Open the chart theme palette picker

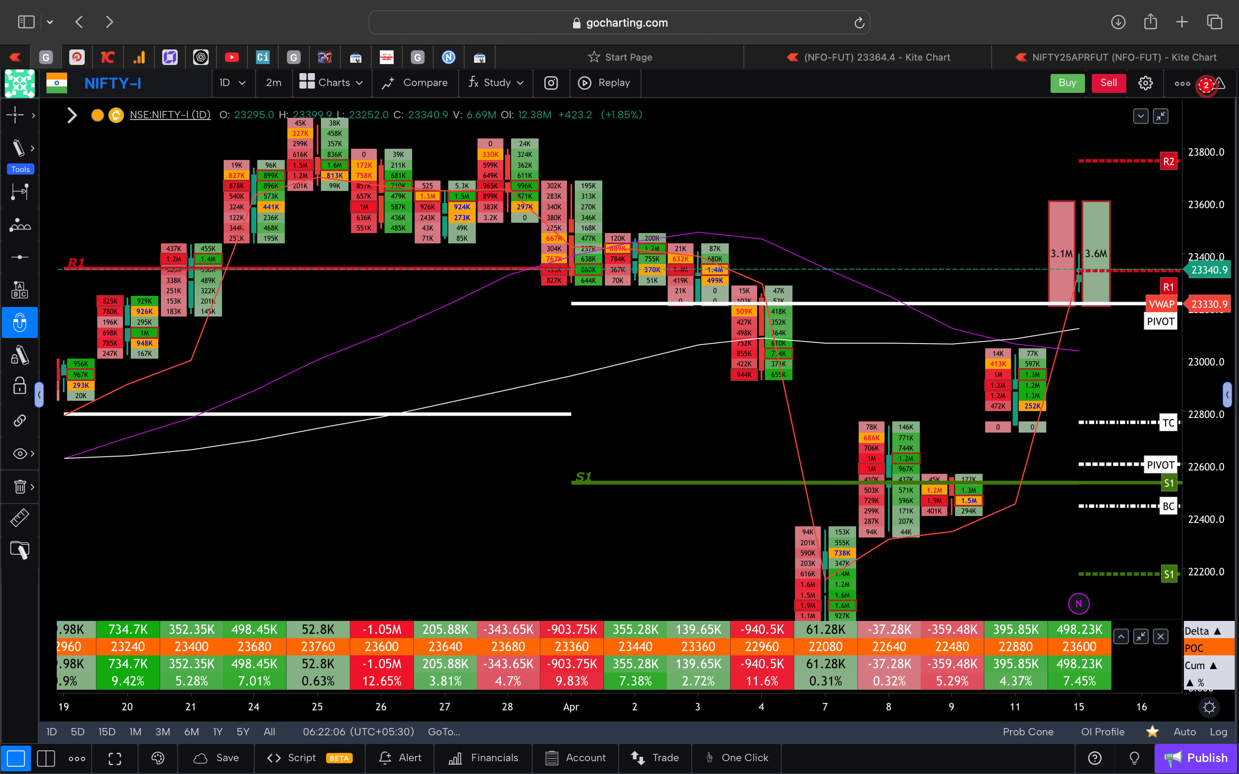click(157, 758)
